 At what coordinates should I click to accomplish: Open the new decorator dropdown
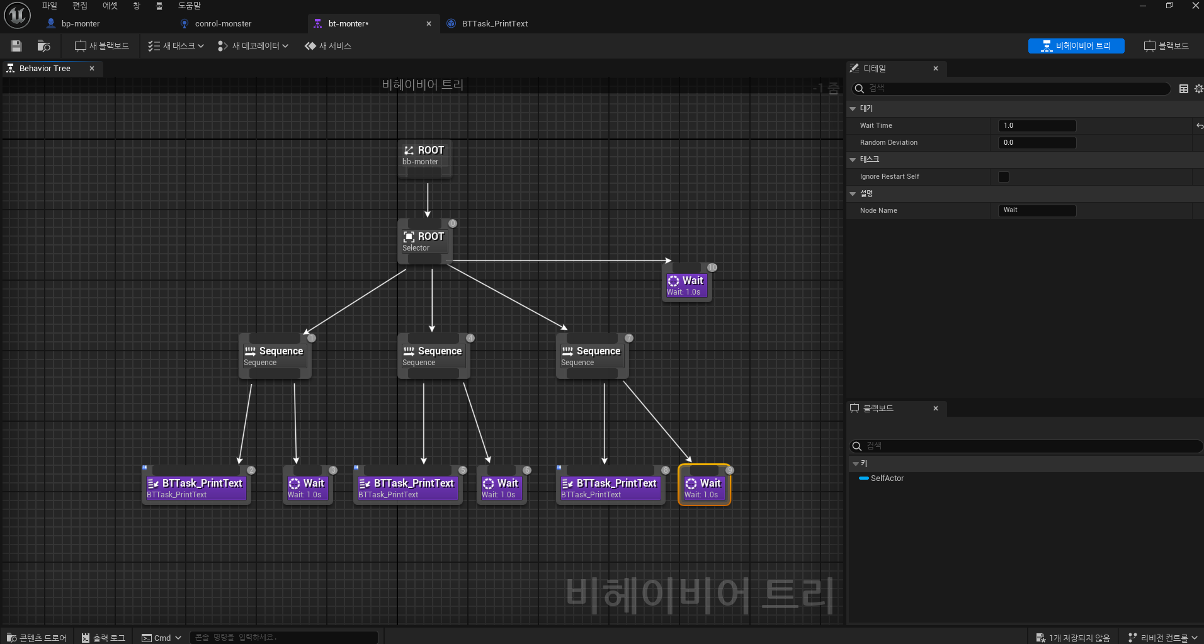click(253, 46)
